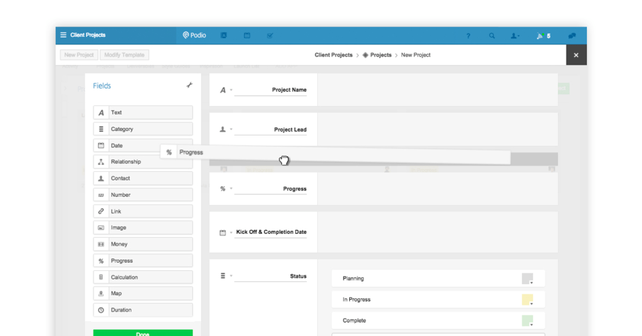The image size is (642, 336).
Task: Open the tasks checkmark icon in top bar
Action: tap(270, 36)
